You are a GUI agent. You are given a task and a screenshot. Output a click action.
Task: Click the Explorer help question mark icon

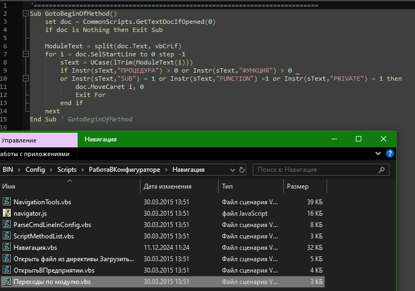click(x=390, y=154)
